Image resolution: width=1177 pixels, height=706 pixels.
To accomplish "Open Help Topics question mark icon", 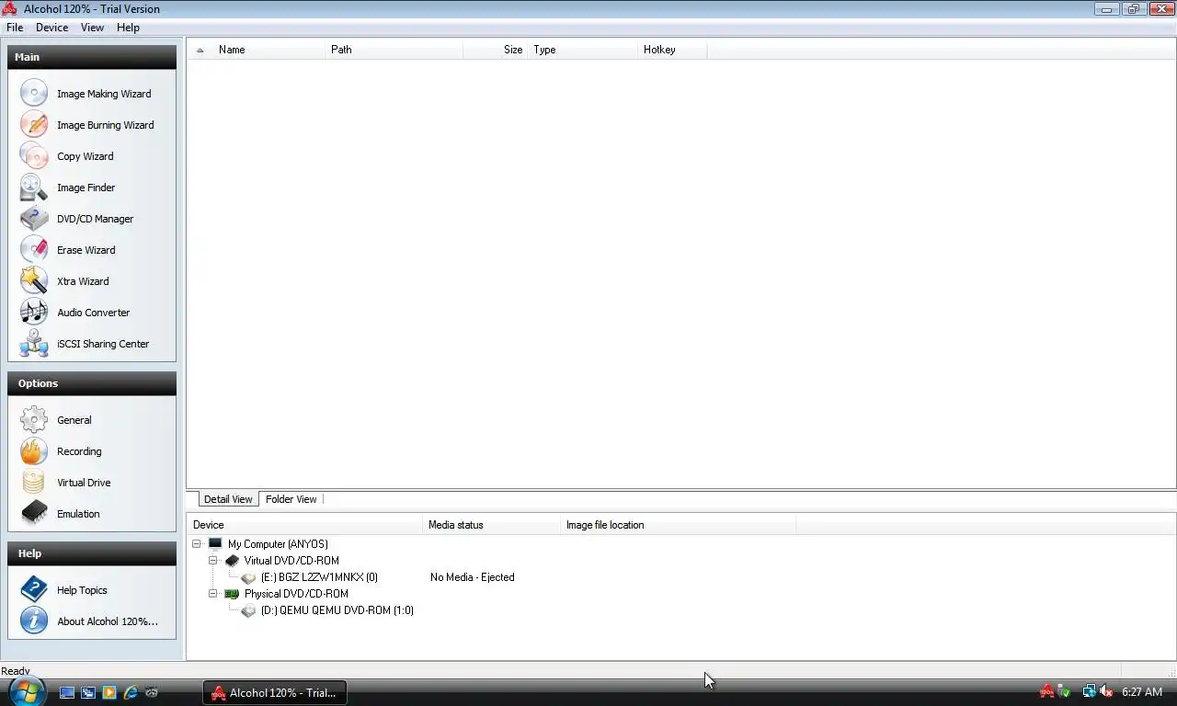I will coord(34,590).
